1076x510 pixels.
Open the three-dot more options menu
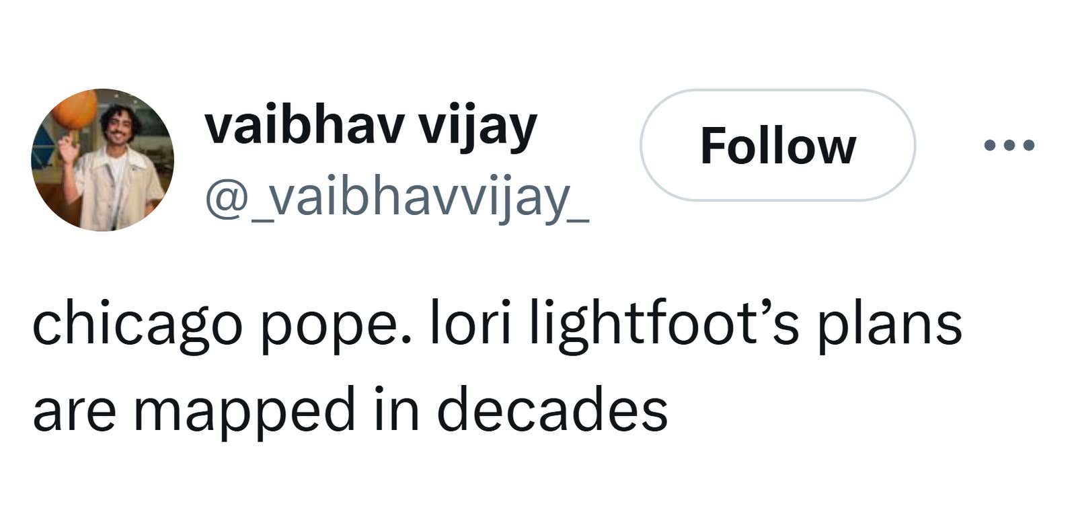click(x=1009, y=144)
